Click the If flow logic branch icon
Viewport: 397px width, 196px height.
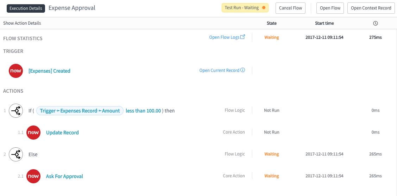[16, 111]
